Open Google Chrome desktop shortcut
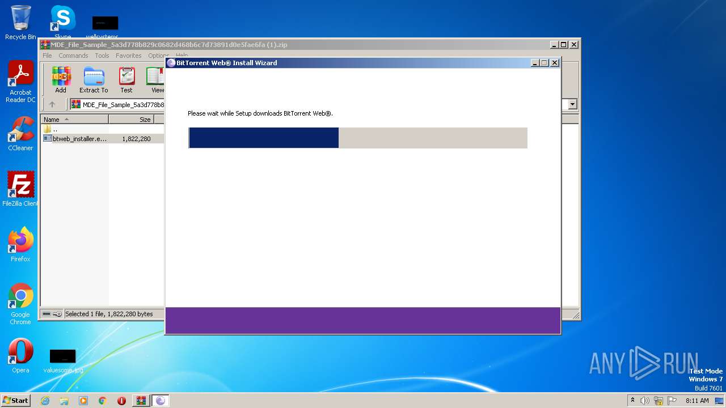The width and height of the screenshot is (726, 408). [20, 304]
